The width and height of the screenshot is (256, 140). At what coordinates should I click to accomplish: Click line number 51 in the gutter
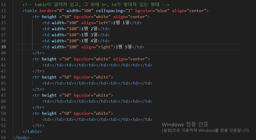(x=3, y=120)
